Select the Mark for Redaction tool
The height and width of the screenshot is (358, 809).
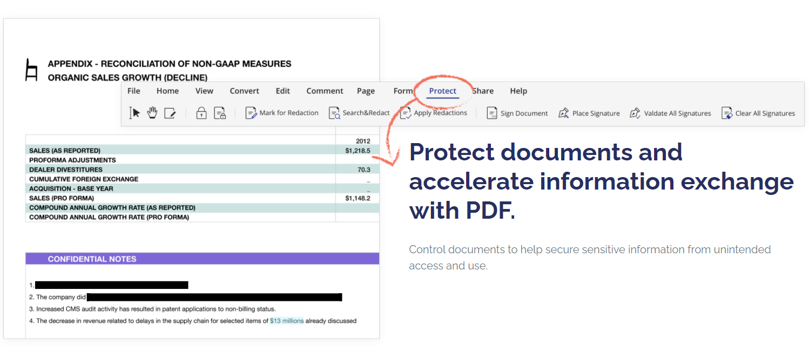click(282, 113)
